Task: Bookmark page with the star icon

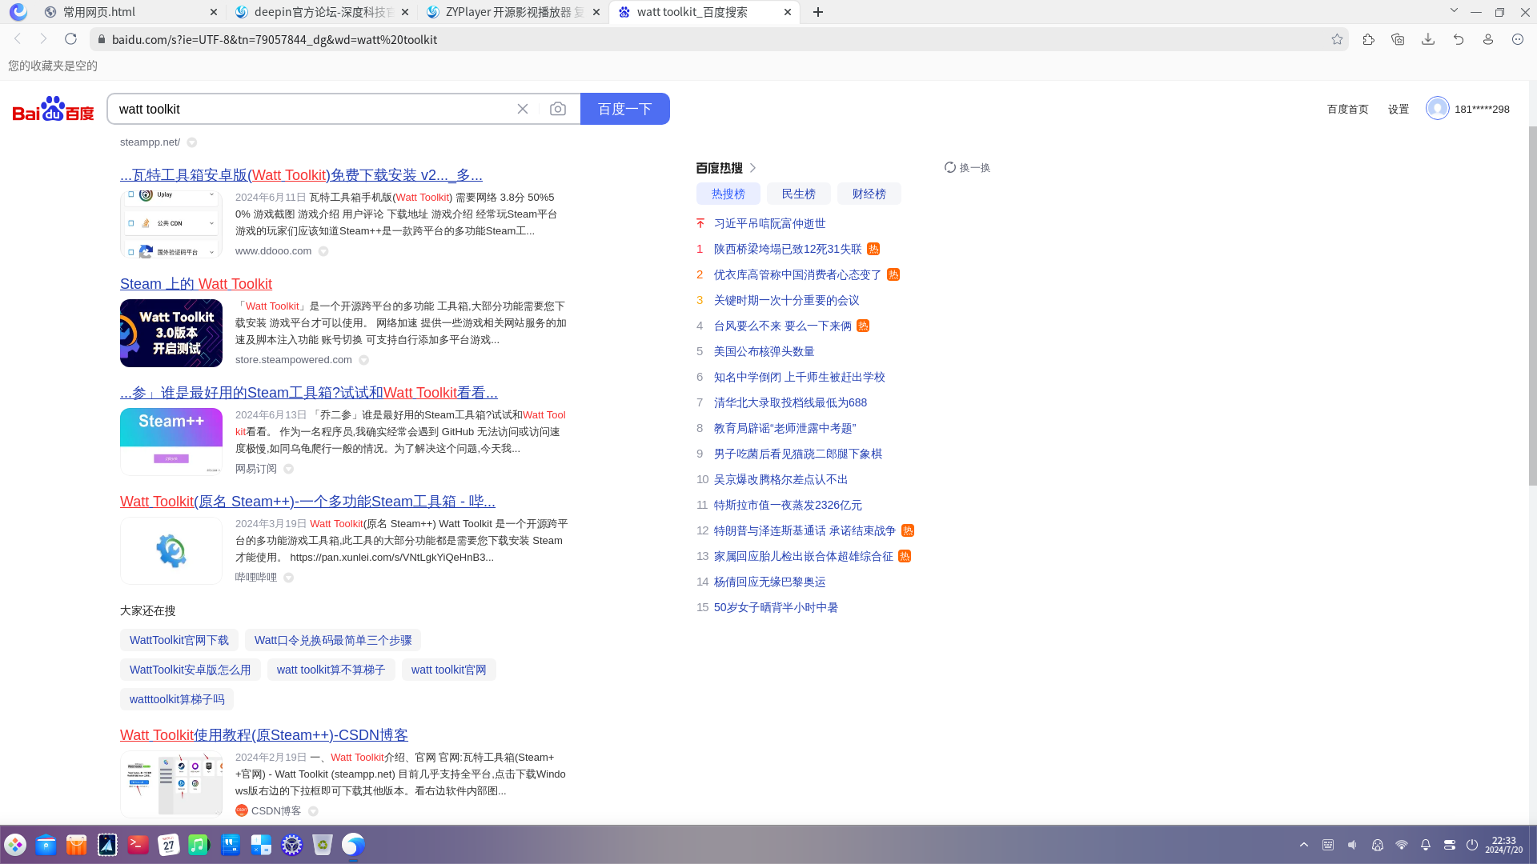Action: click(x=1337, y=39)
